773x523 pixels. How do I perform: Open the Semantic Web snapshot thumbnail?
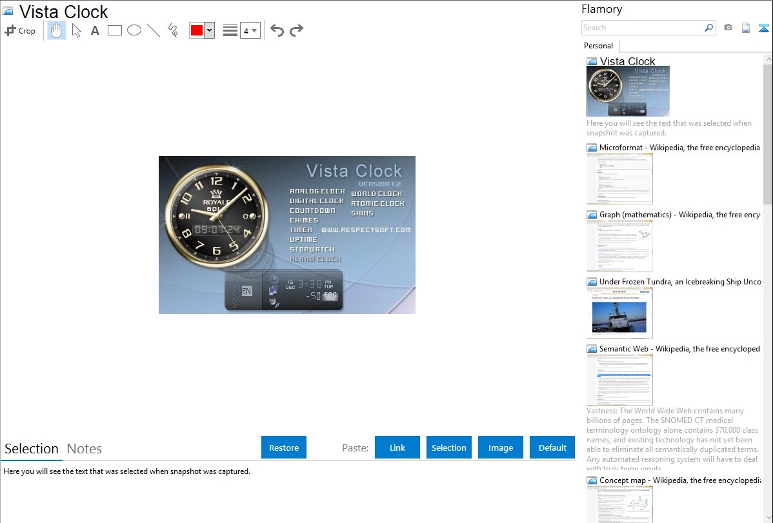[619, 380]
